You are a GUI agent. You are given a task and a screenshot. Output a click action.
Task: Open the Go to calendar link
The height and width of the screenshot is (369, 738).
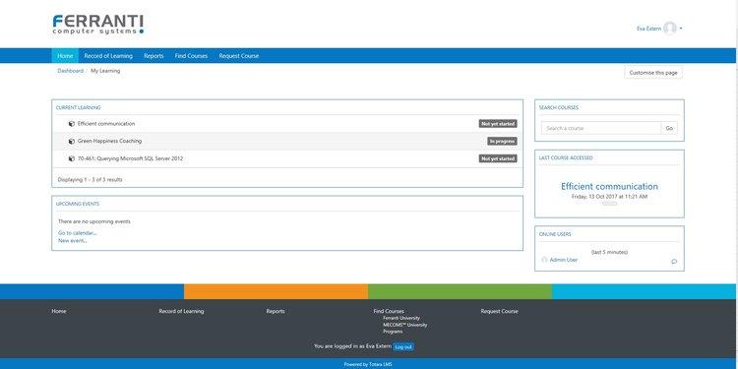pyautogui.click(x=77, y=232)
